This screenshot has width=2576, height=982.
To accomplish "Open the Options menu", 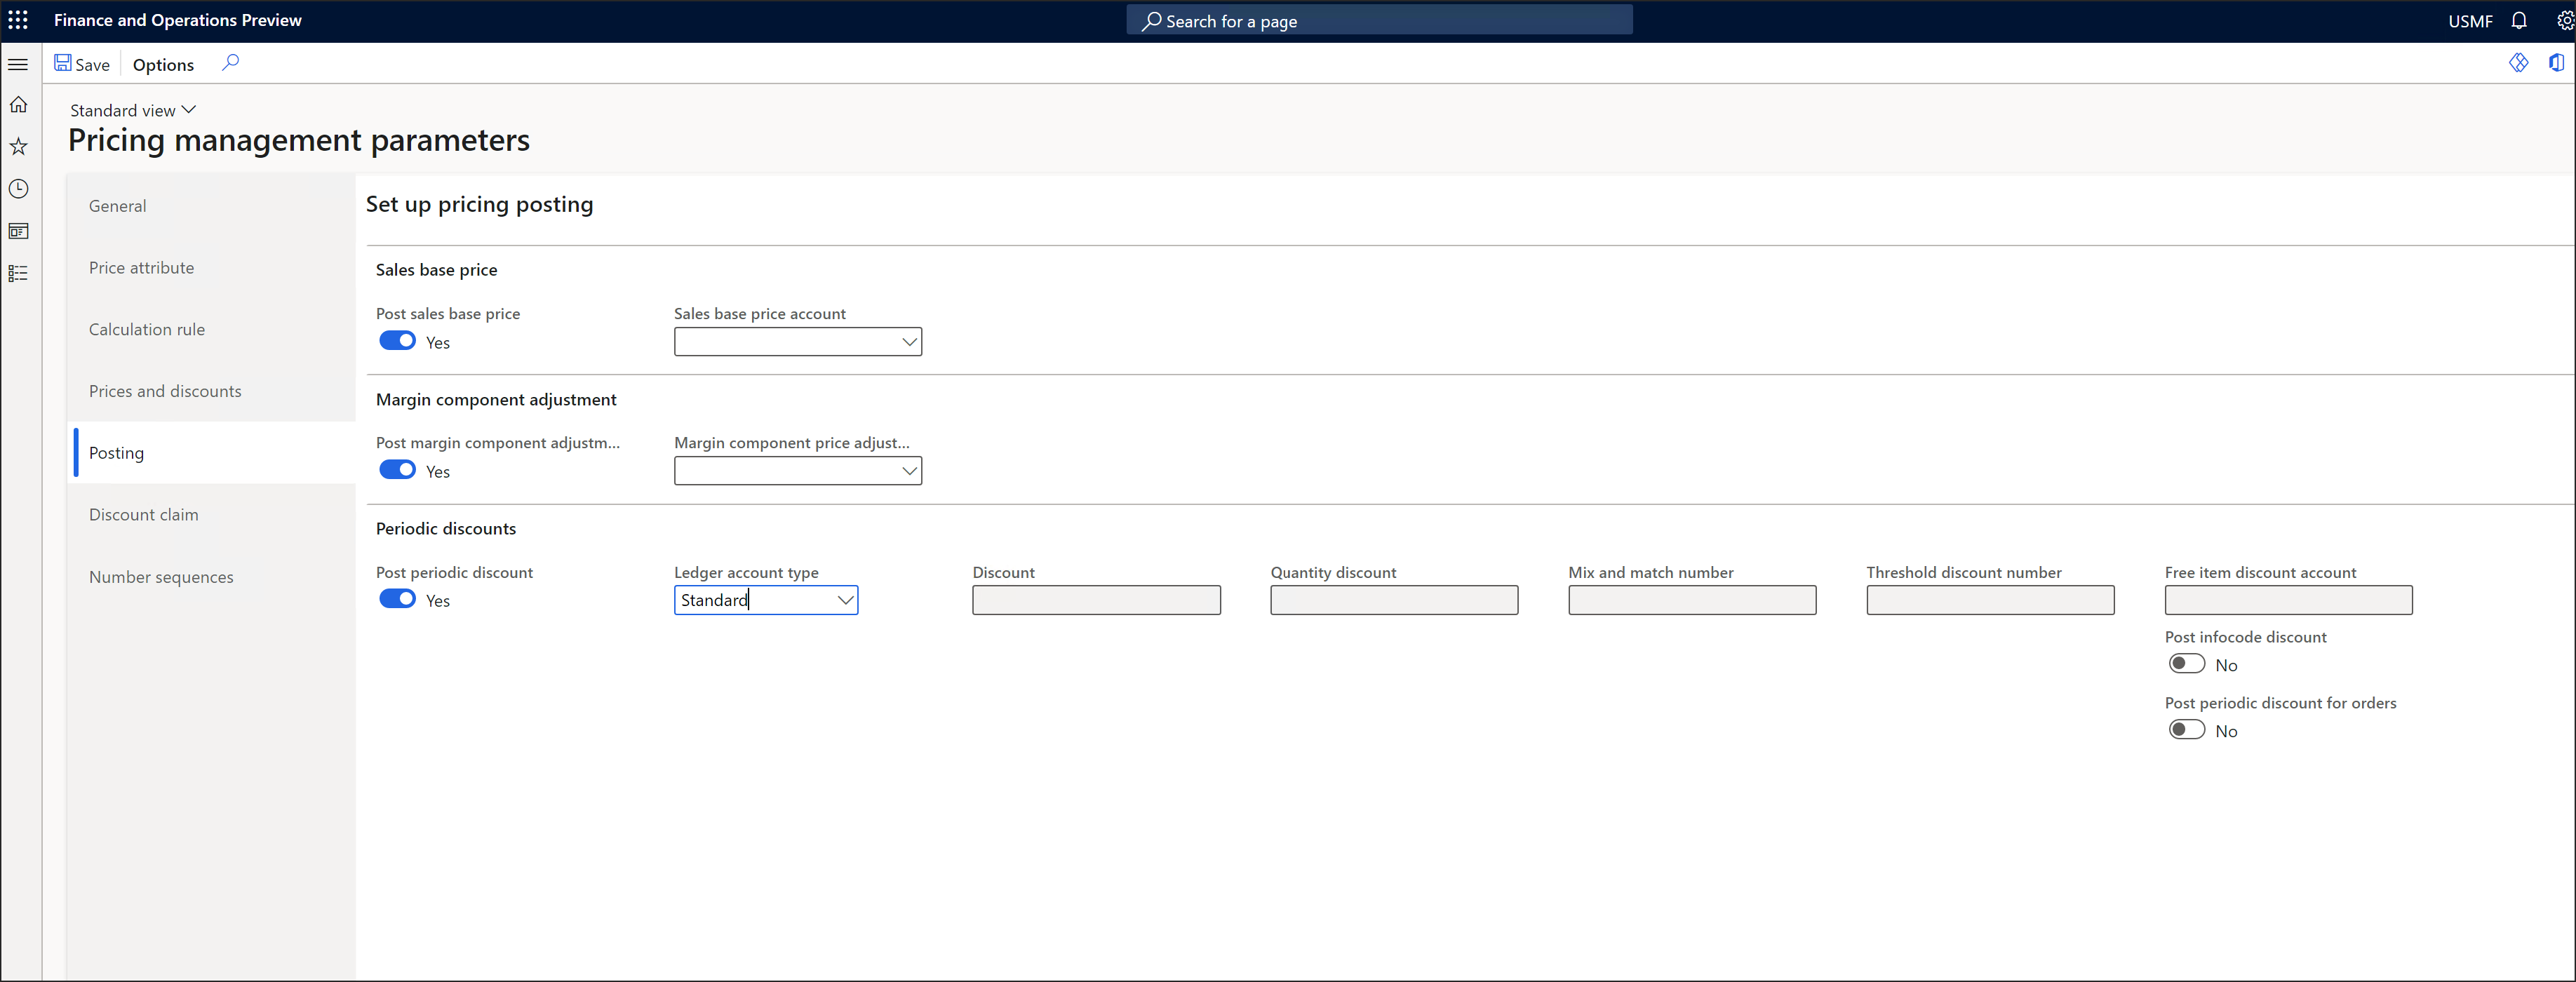I will [163, 64].
